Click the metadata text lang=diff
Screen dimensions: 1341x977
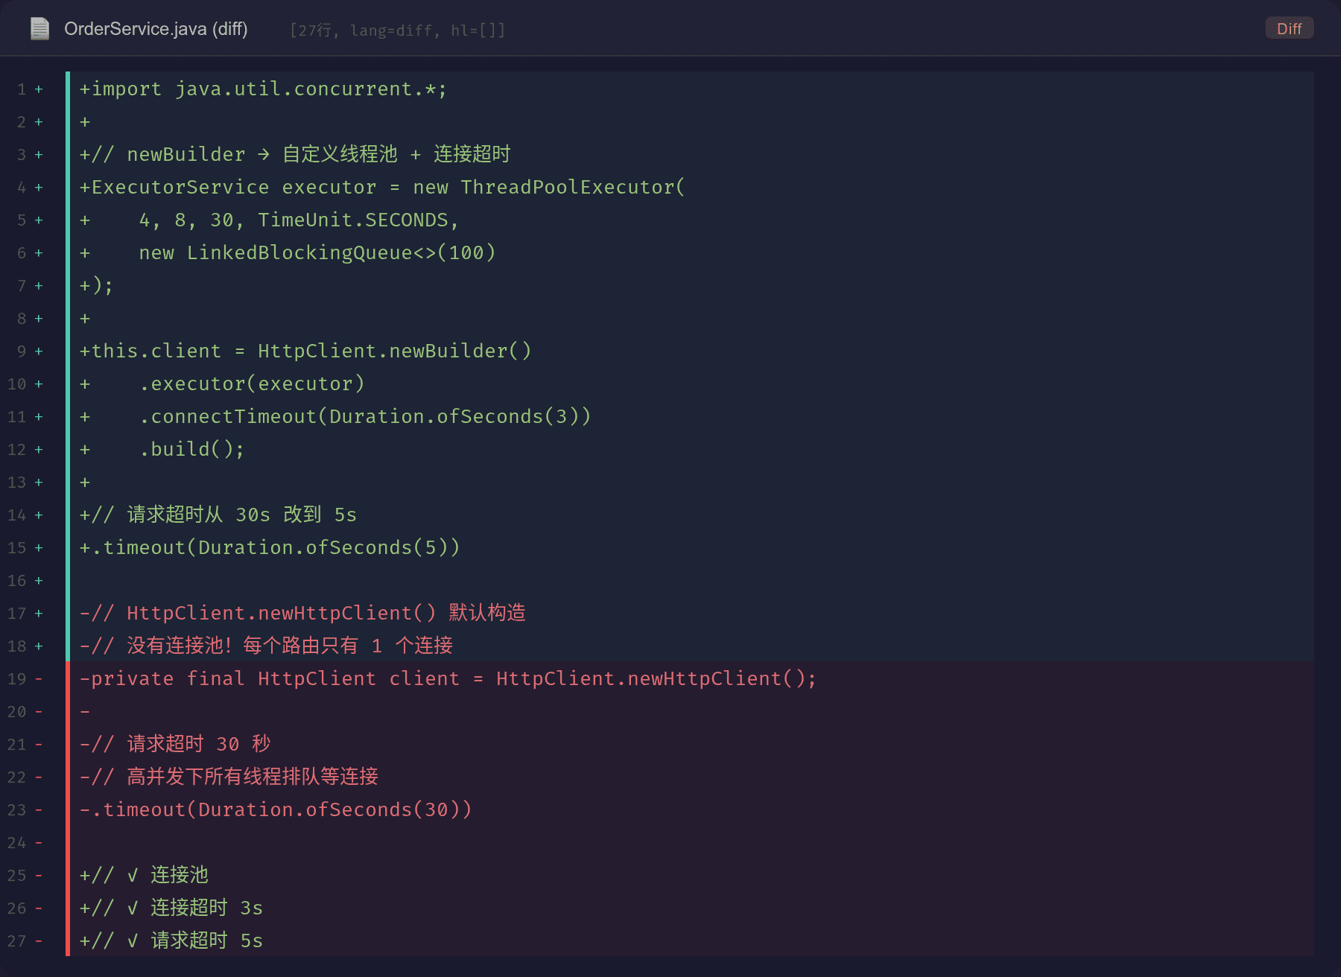pyautogui.click(x=390, y=31)
